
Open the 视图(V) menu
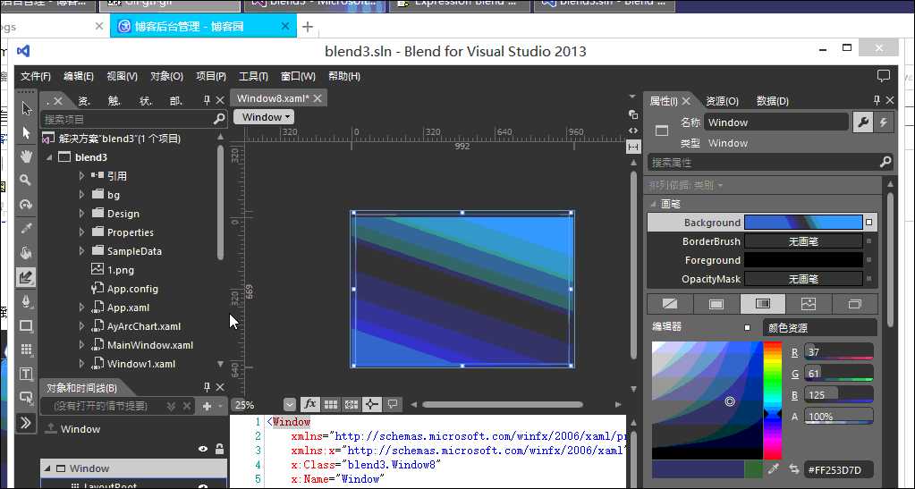point(122,77)
